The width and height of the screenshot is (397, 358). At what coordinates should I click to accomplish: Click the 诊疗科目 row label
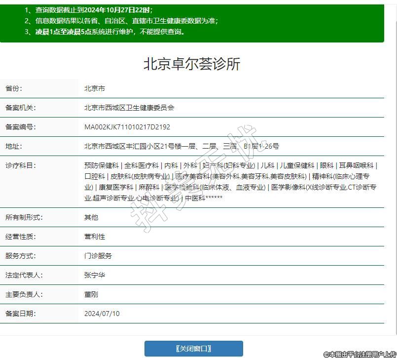coord(21,165)
